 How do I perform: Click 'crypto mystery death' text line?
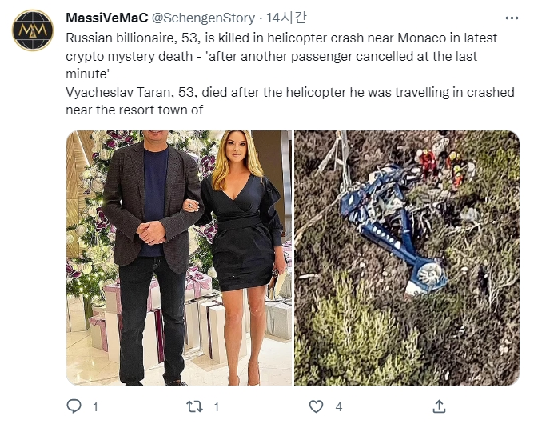click(x=129, y=56)
